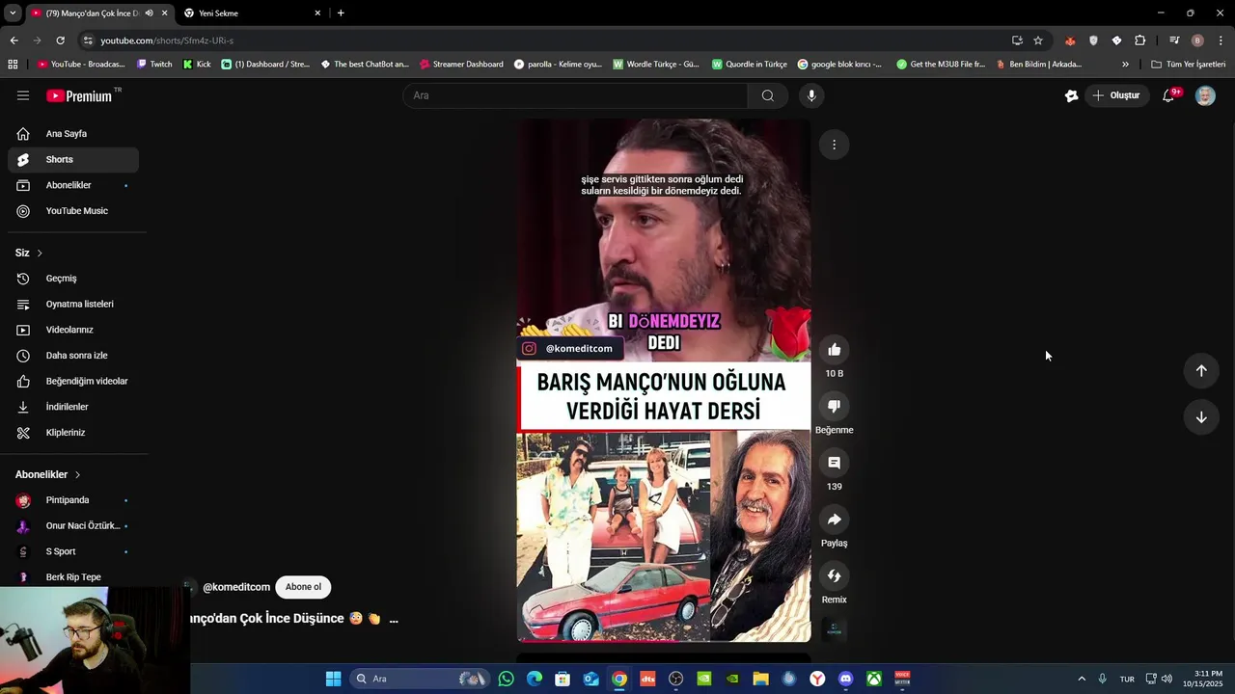Viewport: 1235px width, 694px height.
Task: Open YouTube Music from sidebar
Action: (73, 211)
